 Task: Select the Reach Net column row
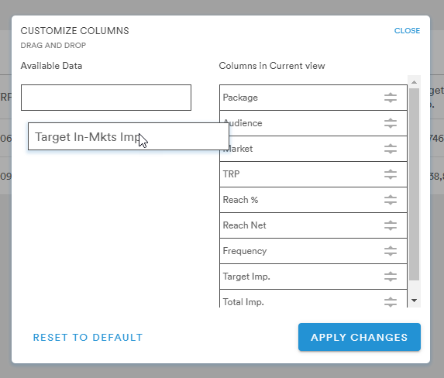313,225
